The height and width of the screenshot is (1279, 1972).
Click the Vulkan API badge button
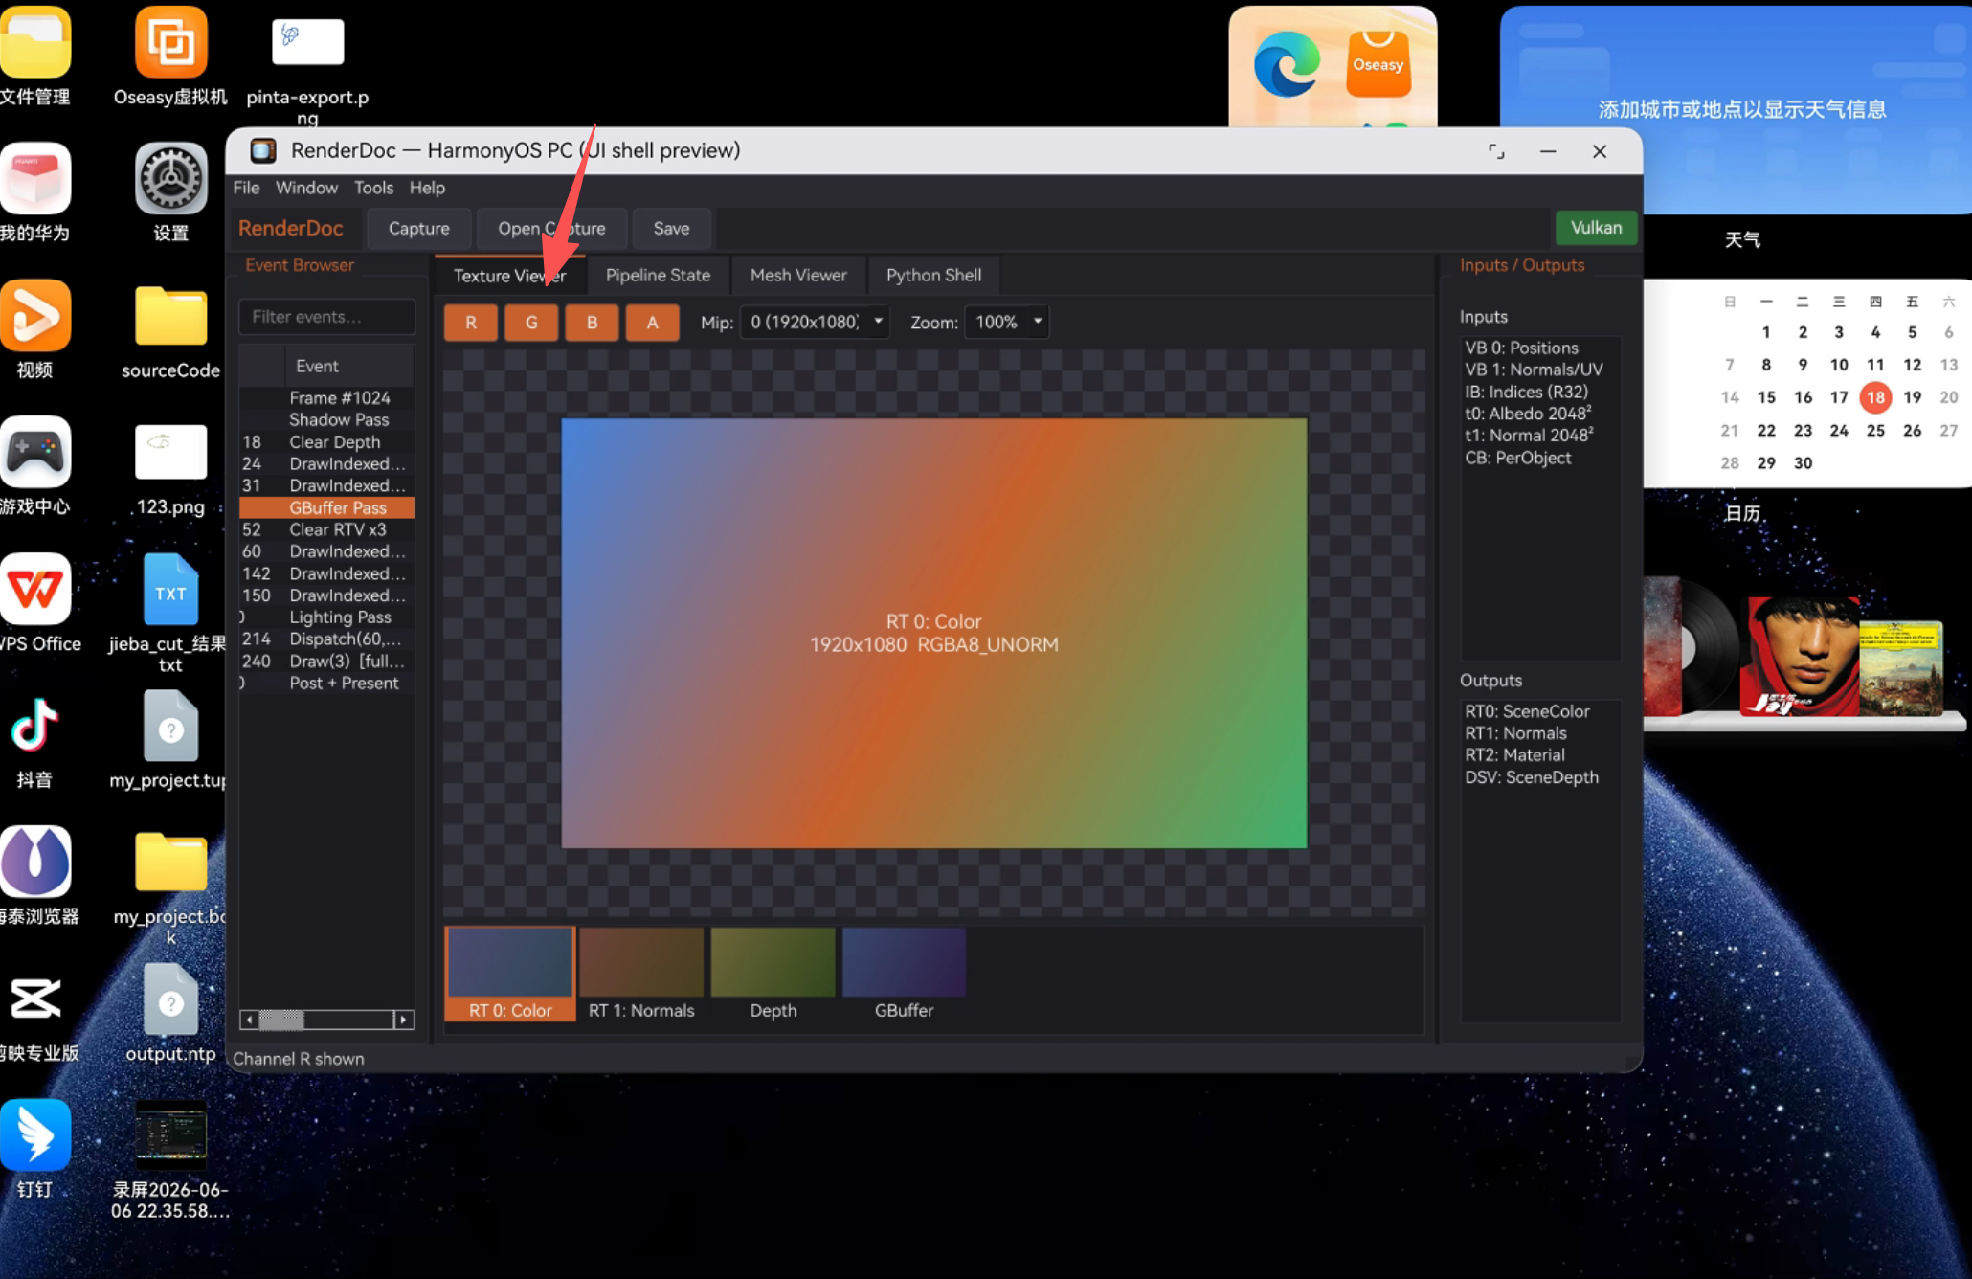tap(1596, 228)
